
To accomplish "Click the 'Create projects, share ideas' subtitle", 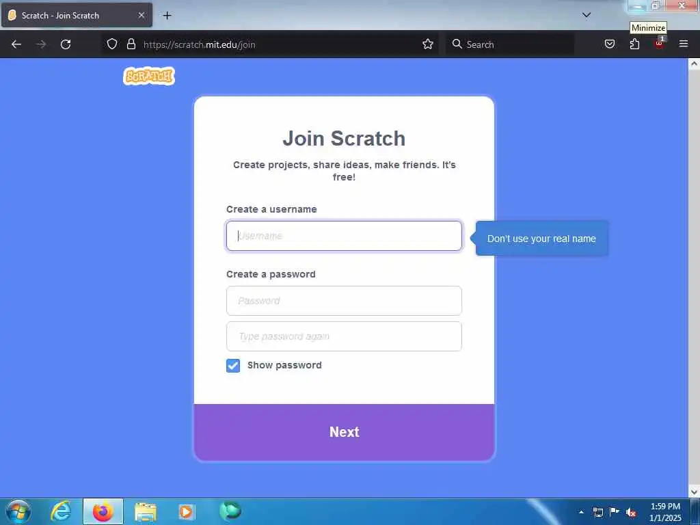I will coord(345,171).
